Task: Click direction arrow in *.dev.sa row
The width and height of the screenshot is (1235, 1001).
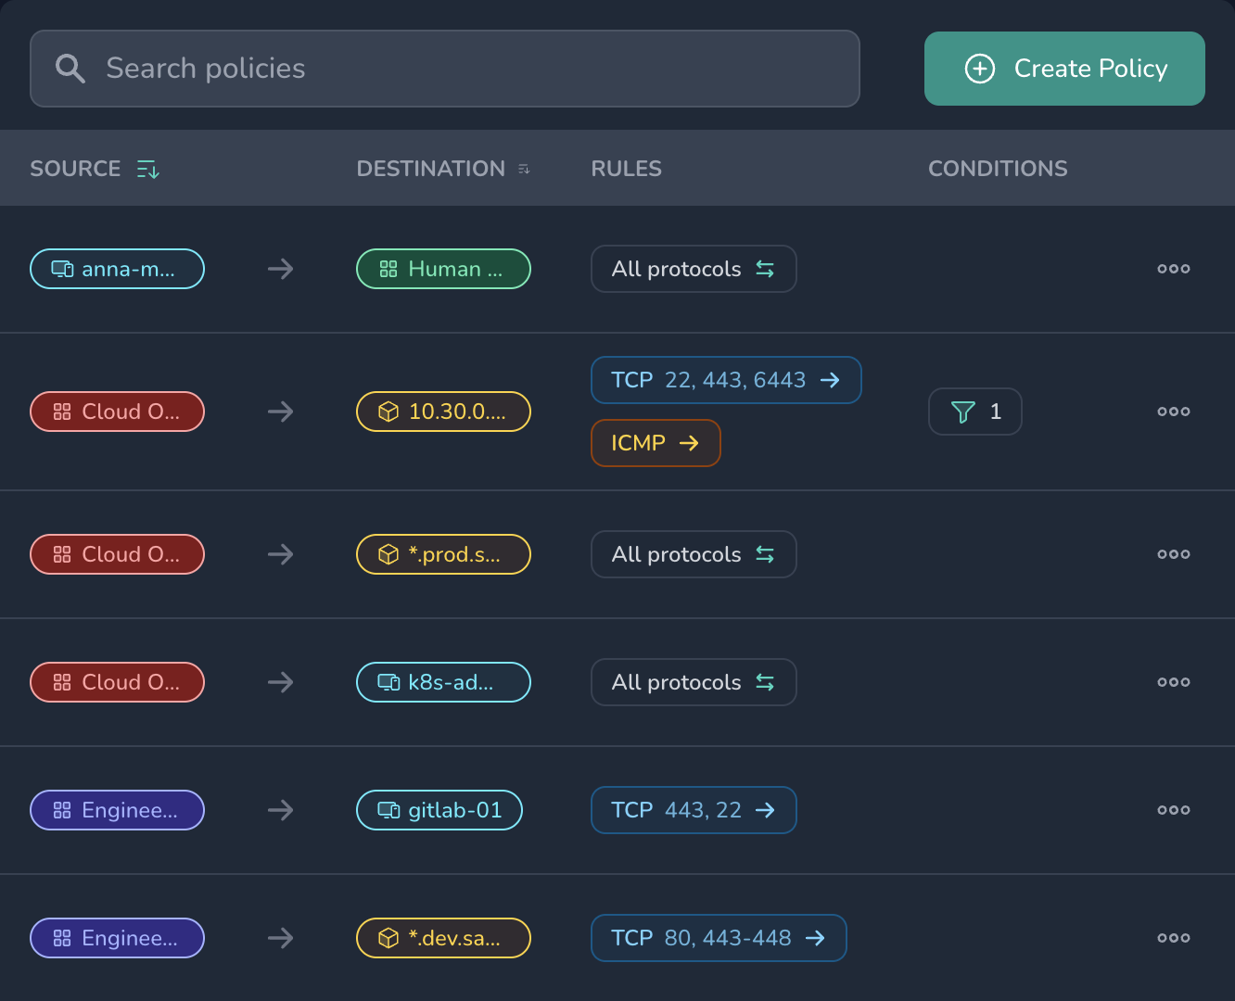Action: pyautogui.click(x=281, y=938)
